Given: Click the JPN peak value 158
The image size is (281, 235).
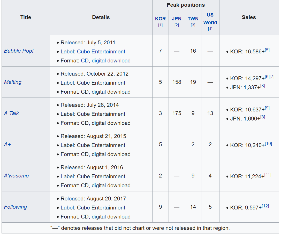Looking at the screenshot, I should click(x=177, y=82).
